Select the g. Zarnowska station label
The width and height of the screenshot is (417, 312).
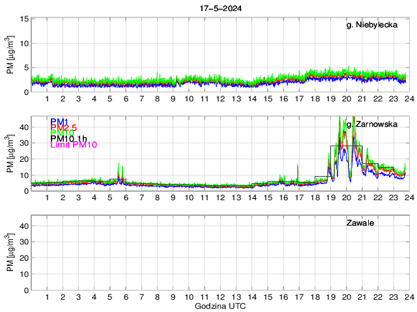coord(371,124)
